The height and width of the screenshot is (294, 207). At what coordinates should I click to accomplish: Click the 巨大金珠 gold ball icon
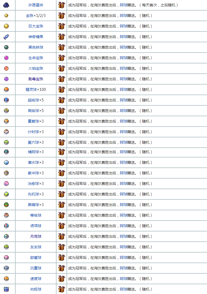(6, 26)
